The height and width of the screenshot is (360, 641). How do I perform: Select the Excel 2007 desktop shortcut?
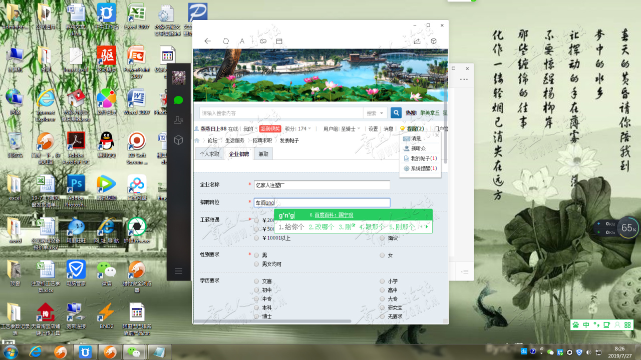click(137, 16)
